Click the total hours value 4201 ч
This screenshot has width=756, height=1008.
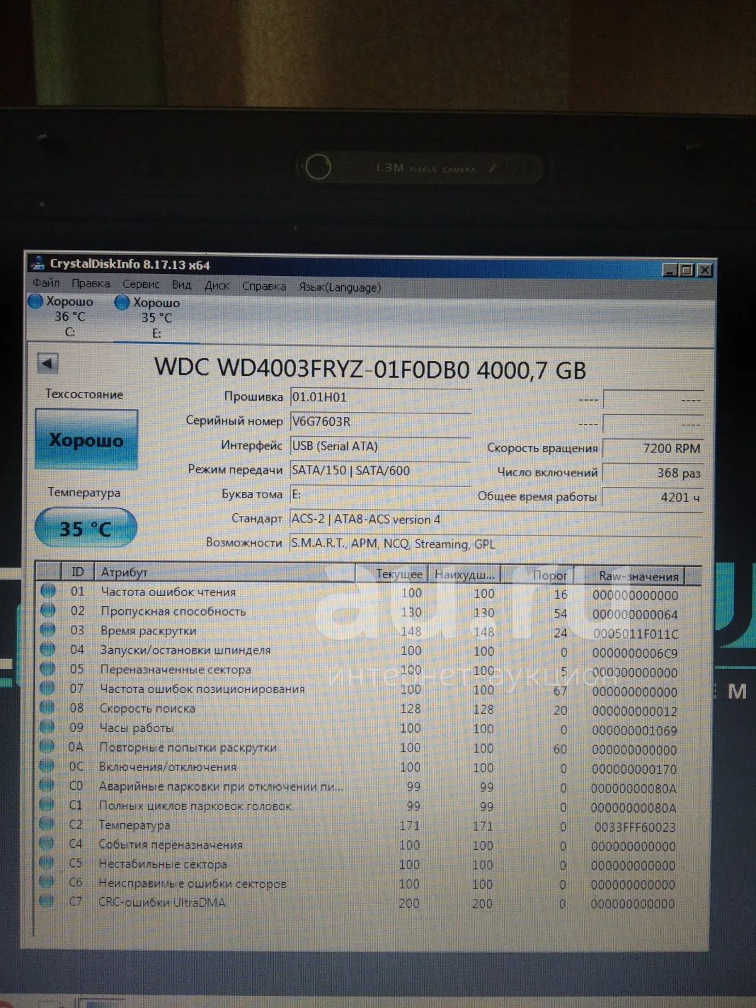pyautogui.click(x=652, y=497)
